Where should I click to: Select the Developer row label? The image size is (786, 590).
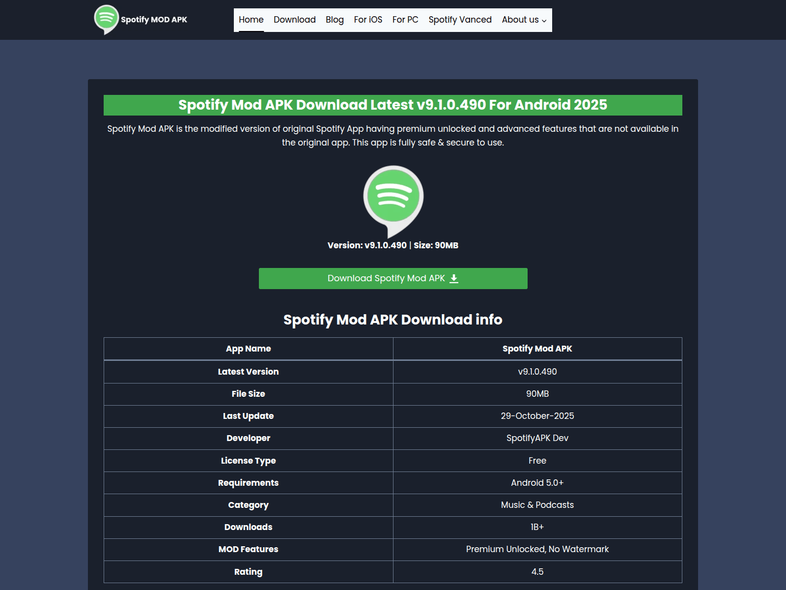point(249,438)
